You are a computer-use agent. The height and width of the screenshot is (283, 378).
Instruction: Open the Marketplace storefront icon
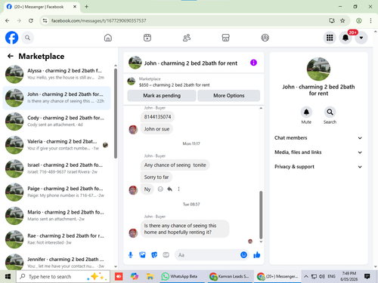(225, 38)
